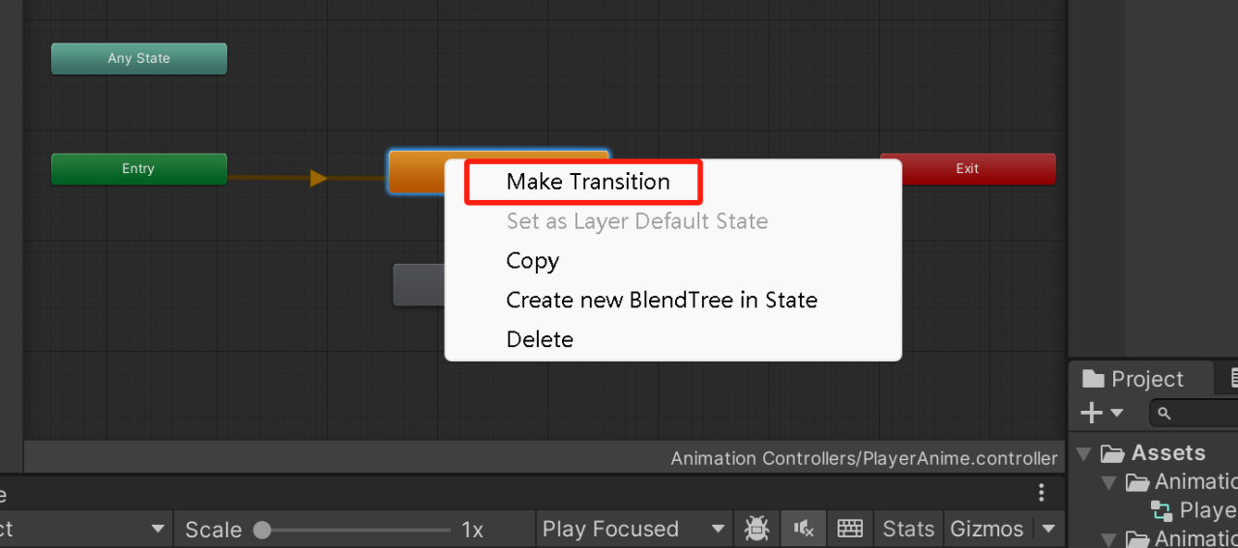Click the tab icon right of Project
This screenshot has width=1238, height=548.
[1233, 379]
